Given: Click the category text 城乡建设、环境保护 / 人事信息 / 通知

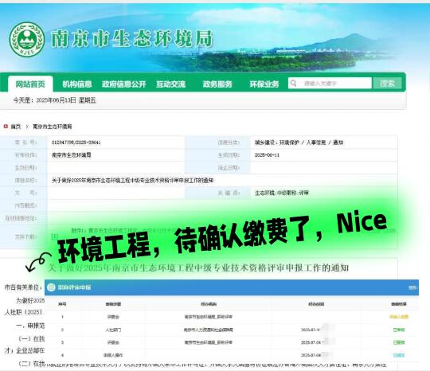Looking at the screenshot, I should [x=299, y=143].
